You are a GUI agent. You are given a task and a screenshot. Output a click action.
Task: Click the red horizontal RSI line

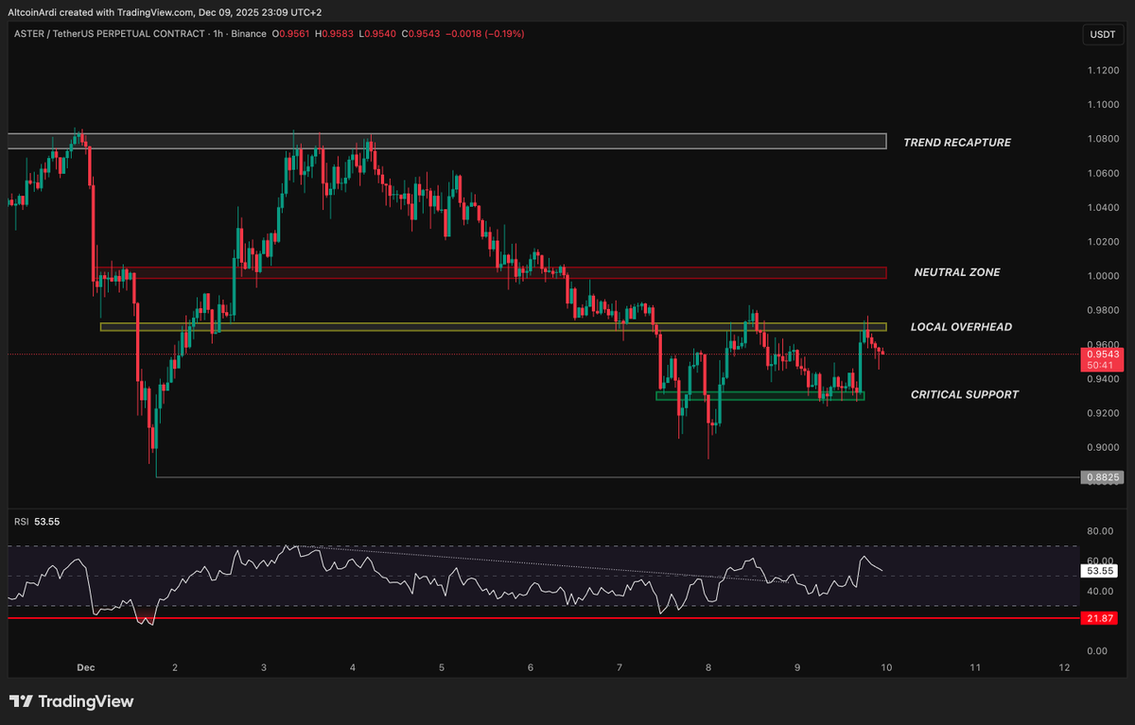(543, 618)
